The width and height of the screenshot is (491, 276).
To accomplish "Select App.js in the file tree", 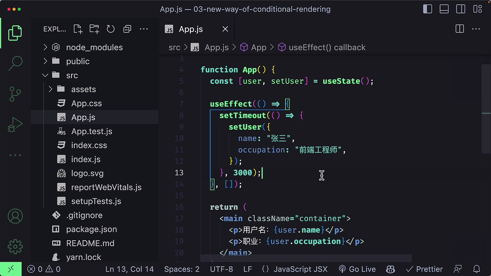I will click(95, 117).
